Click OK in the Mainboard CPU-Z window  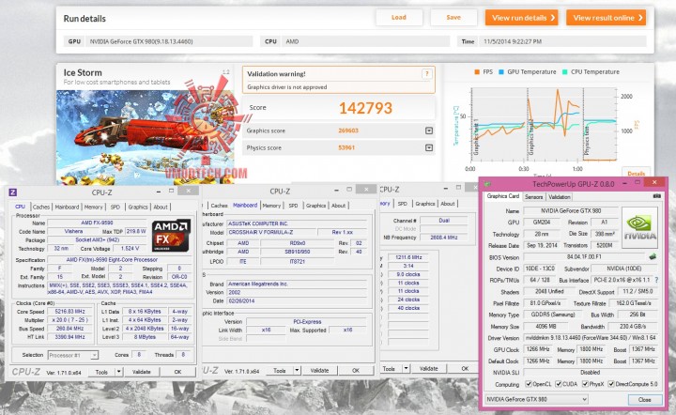356,370
